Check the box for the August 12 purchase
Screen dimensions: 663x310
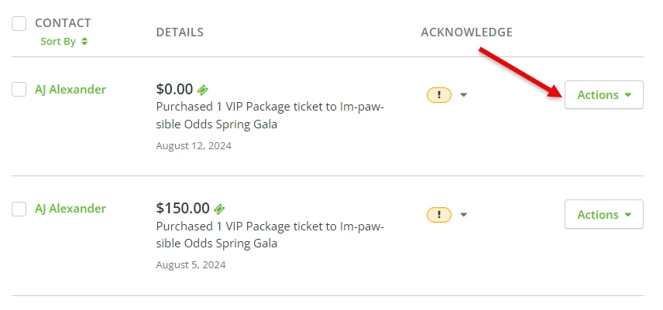[19, 90]
